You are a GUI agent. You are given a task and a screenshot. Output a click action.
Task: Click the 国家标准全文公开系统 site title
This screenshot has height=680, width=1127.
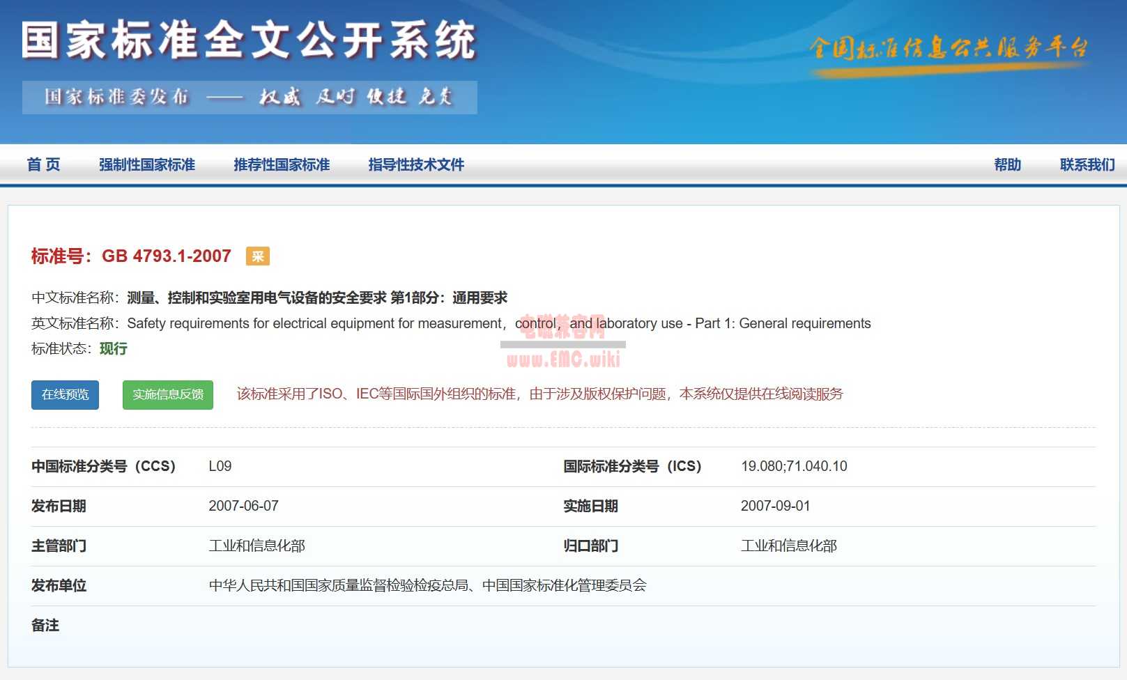249,40
